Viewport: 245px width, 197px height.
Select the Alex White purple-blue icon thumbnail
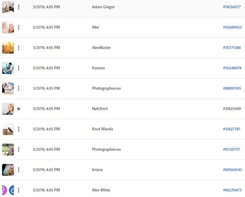[8, 190]
